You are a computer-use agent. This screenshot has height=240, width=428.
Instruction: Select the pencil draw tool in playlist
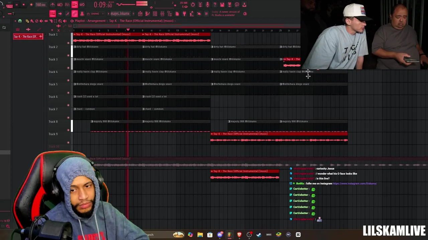(27, 21)
